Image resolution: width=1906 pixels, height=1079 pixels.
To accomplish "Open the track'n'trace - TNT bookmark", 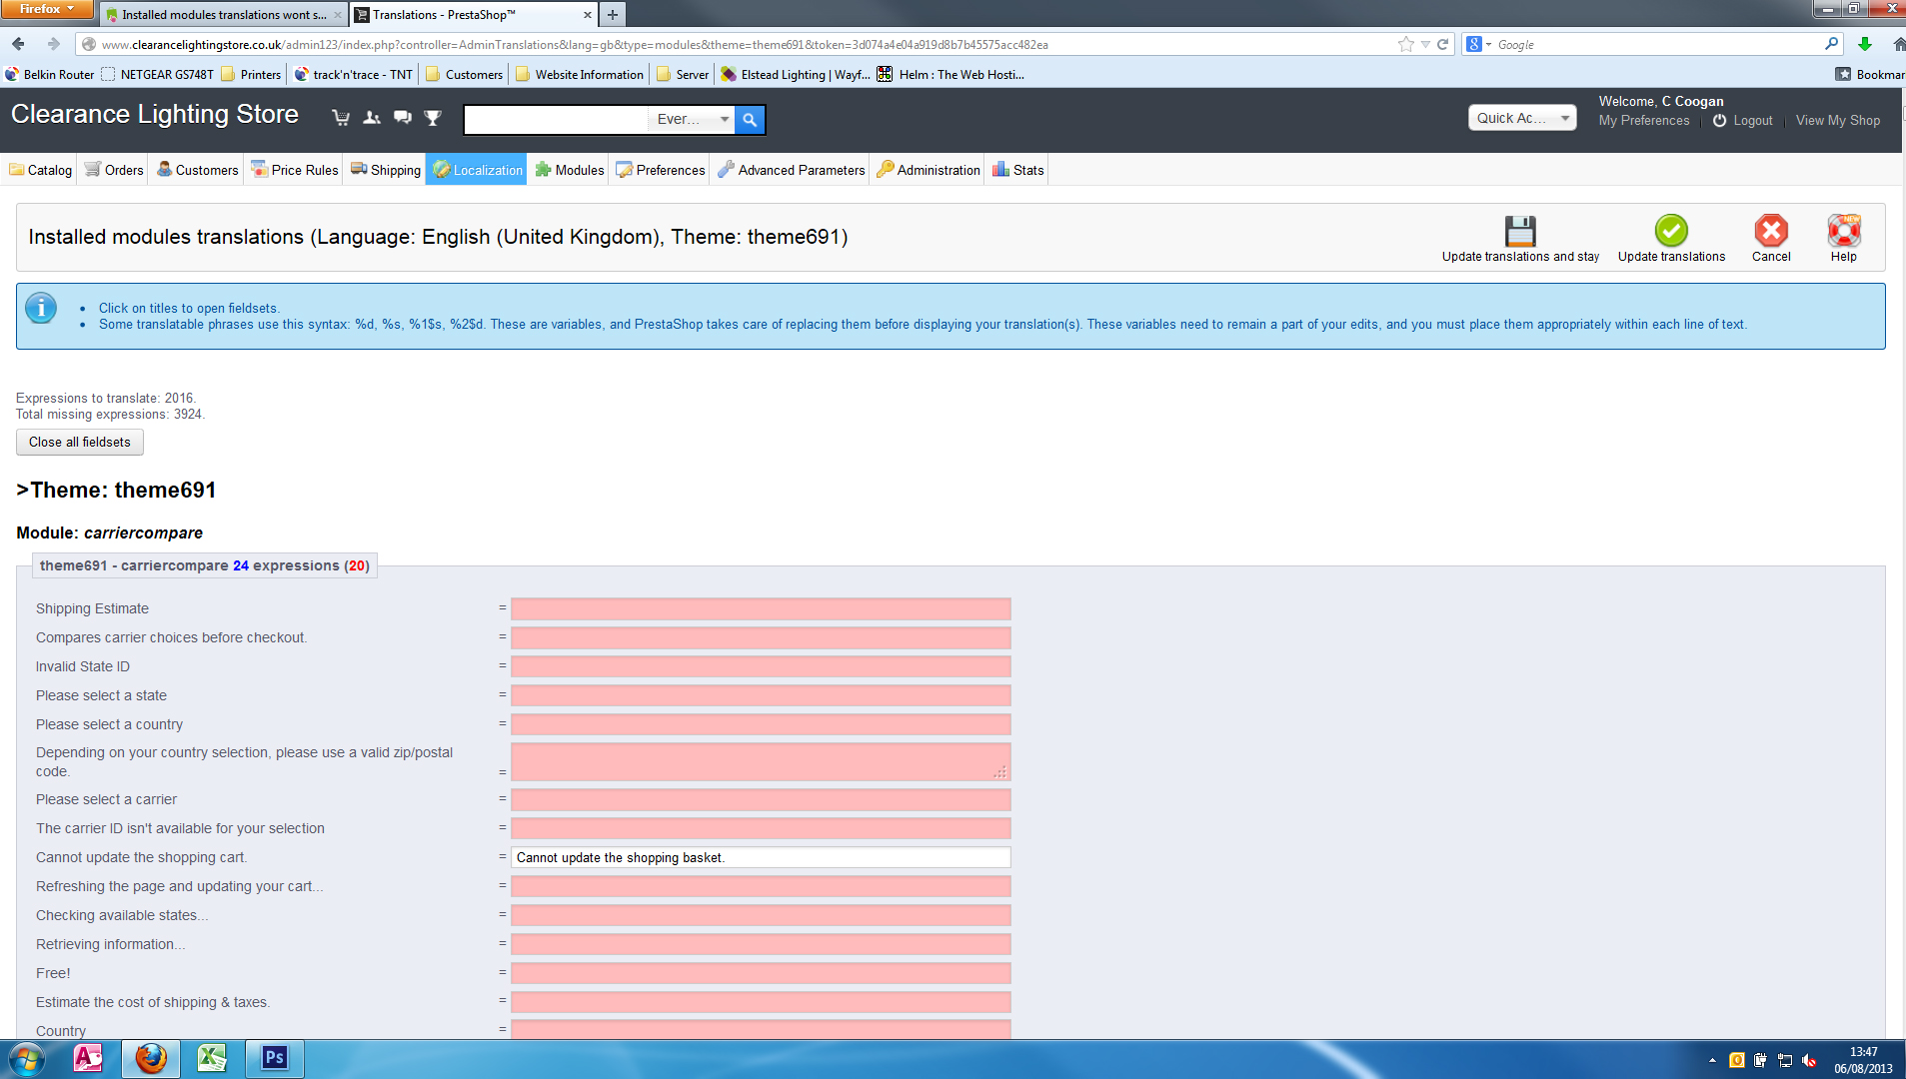I will (x=353, y=75).
